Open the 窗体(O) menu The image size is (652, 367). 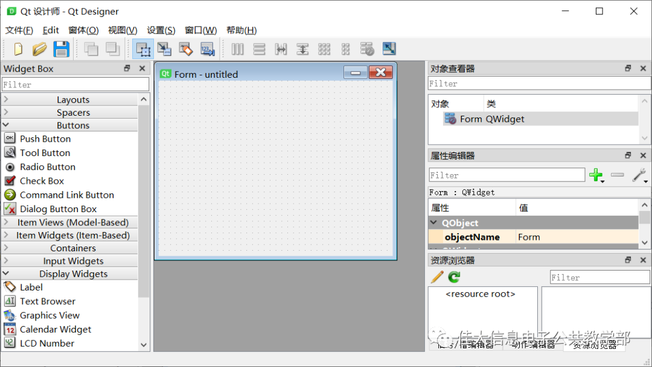pos(83,30)
